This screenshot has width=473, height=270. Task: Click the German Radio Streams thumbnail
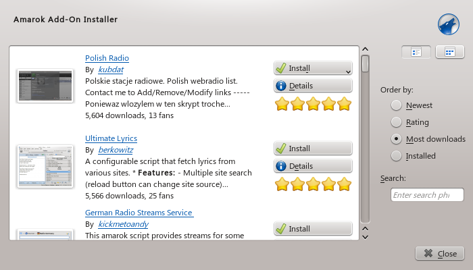pos(45,234)
